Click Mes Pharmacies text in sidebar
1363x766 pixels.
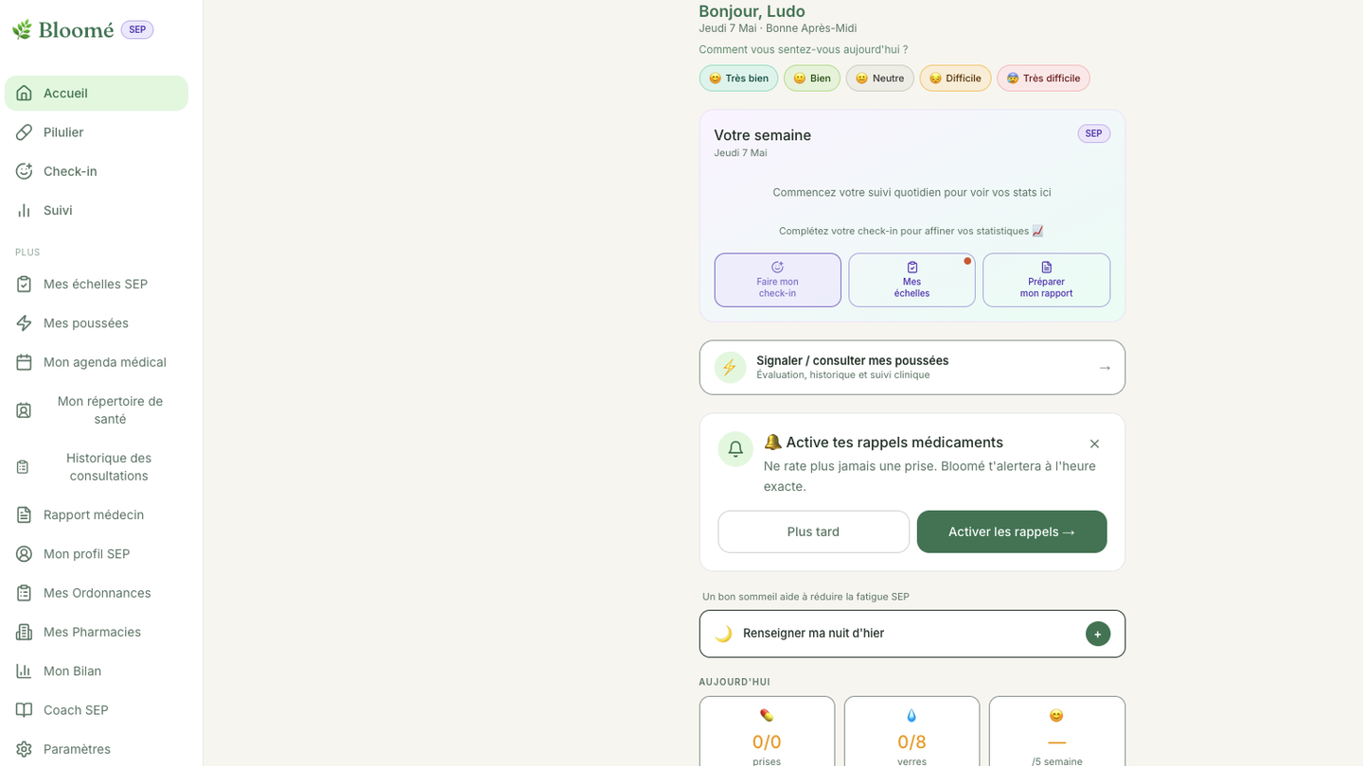92,632
